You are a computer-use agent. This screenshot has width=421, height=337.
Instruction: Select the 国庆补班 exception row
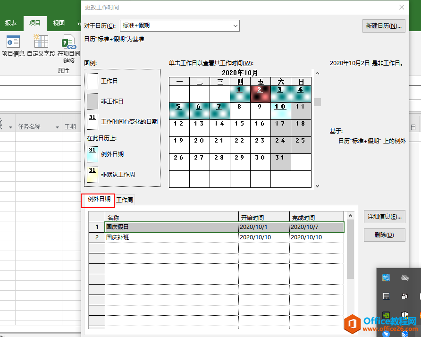172,237
